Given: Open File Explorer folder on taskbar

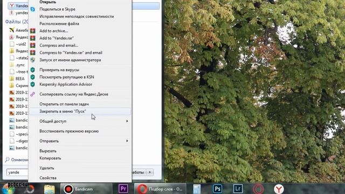Looking at the screenshot, I should (49, 189).
